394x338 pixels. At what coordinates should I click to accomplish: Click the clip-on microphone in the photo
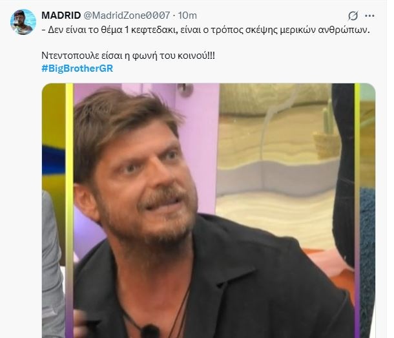150,331
